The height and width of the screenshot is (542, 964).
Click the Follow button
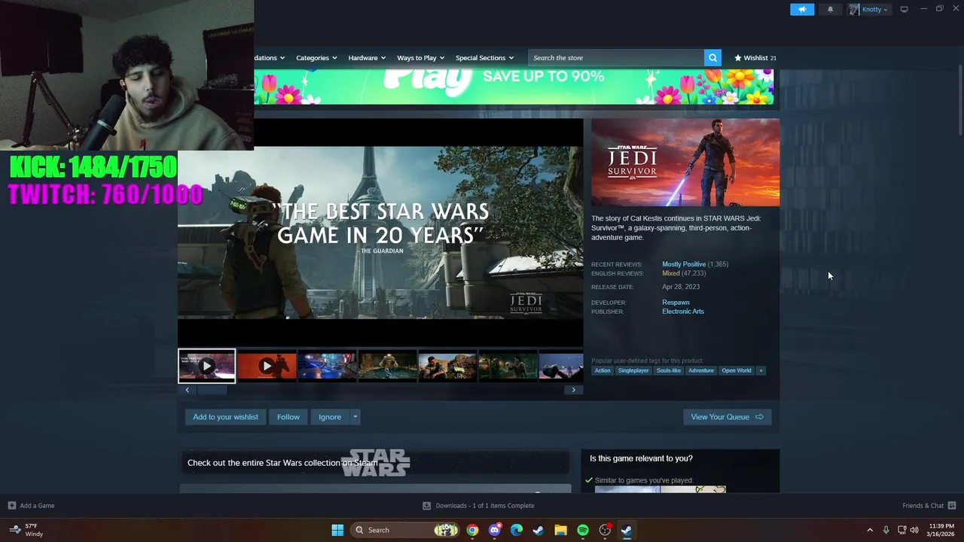(288, 417)
